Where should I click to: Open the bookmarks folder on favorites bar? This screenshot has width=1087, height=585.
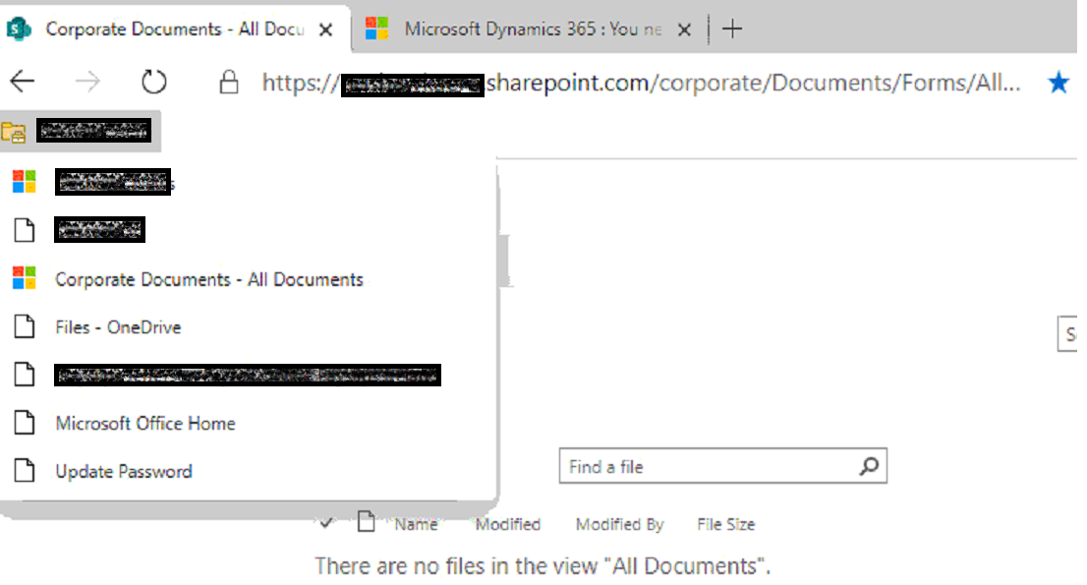(x=81, y=131)
